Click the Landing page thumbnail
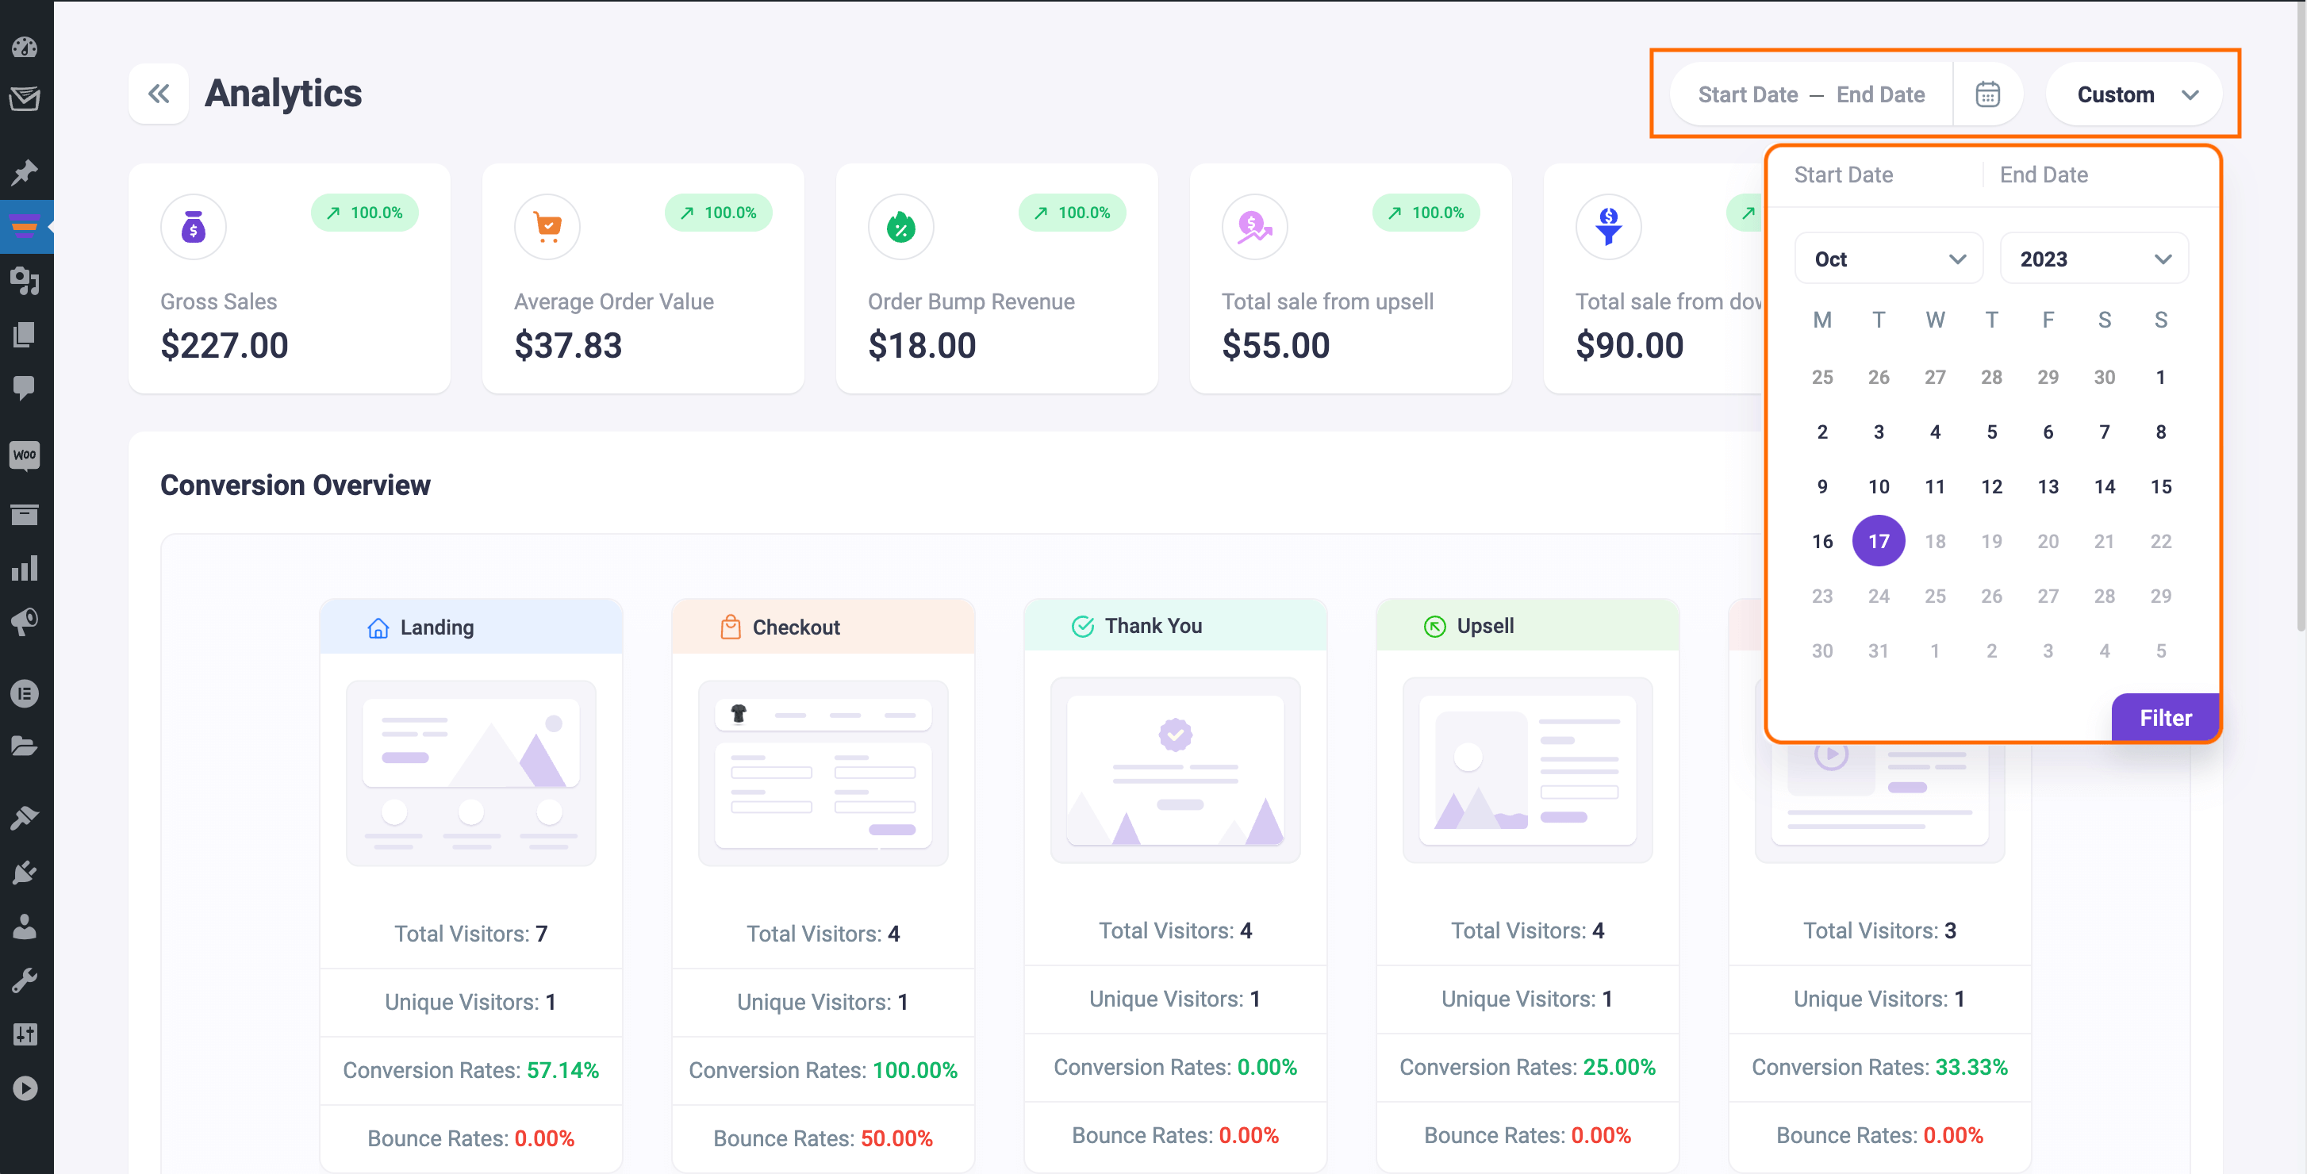This screenshot has height=1174, width=2307. pos(471,773)
